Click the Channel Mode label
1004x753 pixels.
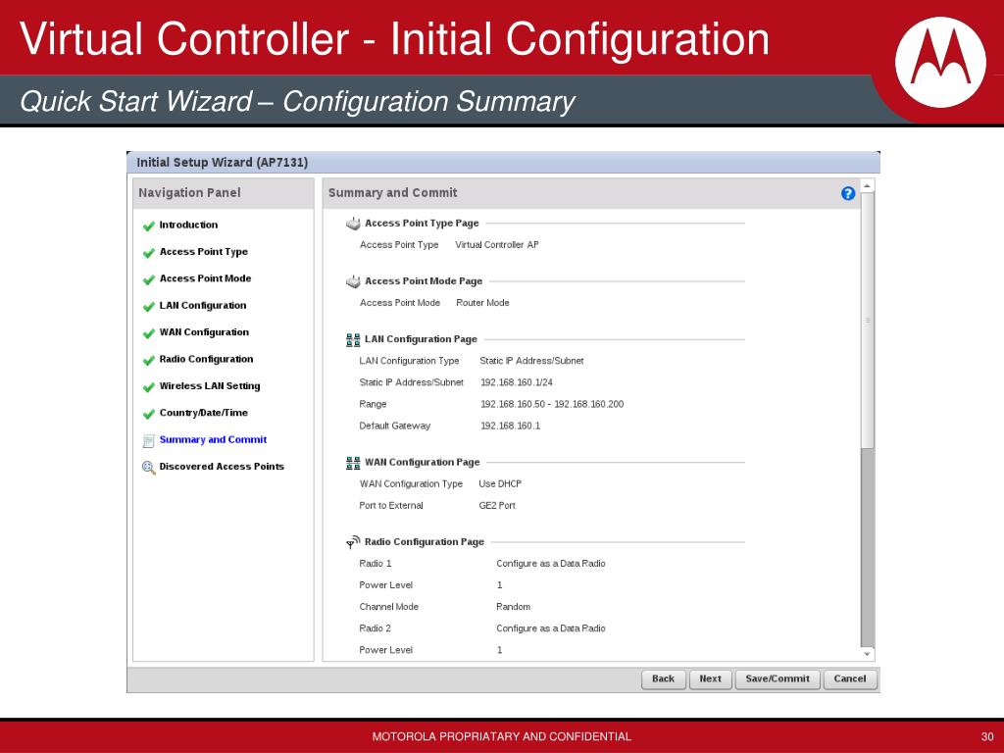[388, 607]
